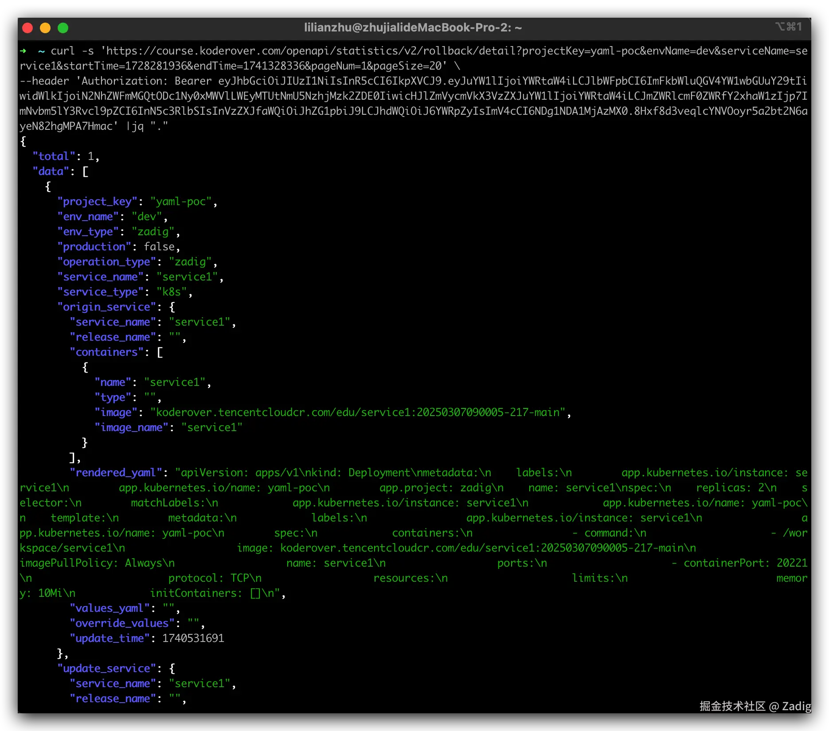Click the "operation_type" key
The image size is (829, 731).
click(x=106, y=262)
